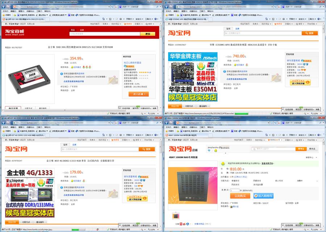
Task: Click the orange 立刻购买 Buy Now button
Action: pos(240,195)
